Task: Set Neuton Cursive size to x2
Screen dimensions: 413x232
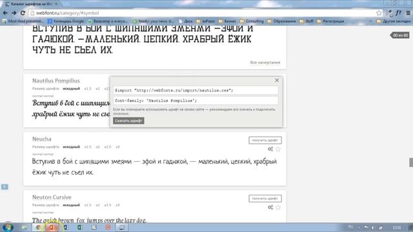Action: [97, 205]
